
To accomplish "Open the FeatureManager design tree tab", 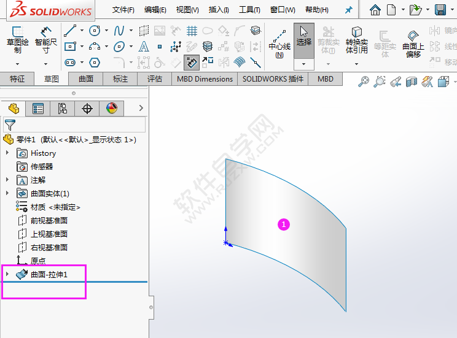I will click(14, 109).
